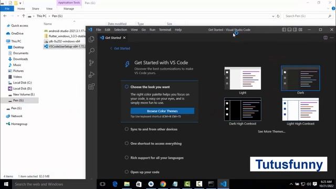Close the Get Started tab

(124, 38)
